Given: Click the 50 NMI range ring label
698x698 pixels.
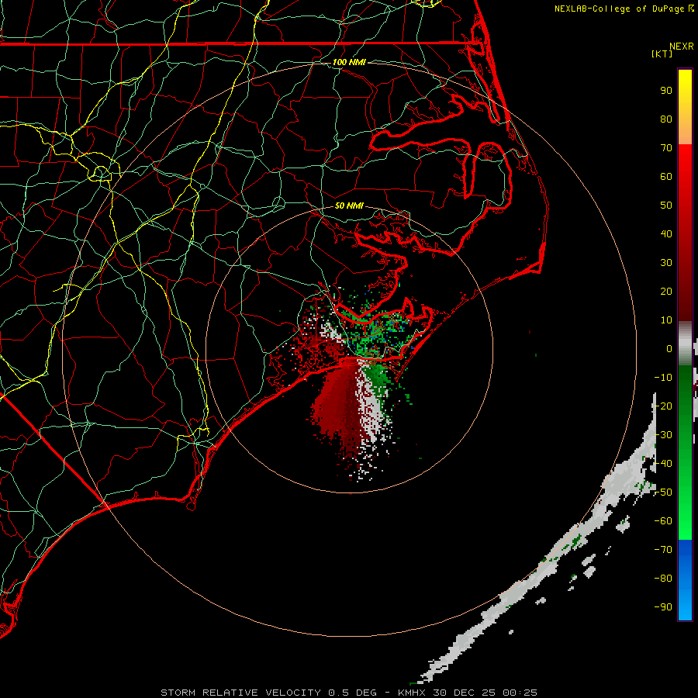Looking at the screenshot, I should click(349, 206).
